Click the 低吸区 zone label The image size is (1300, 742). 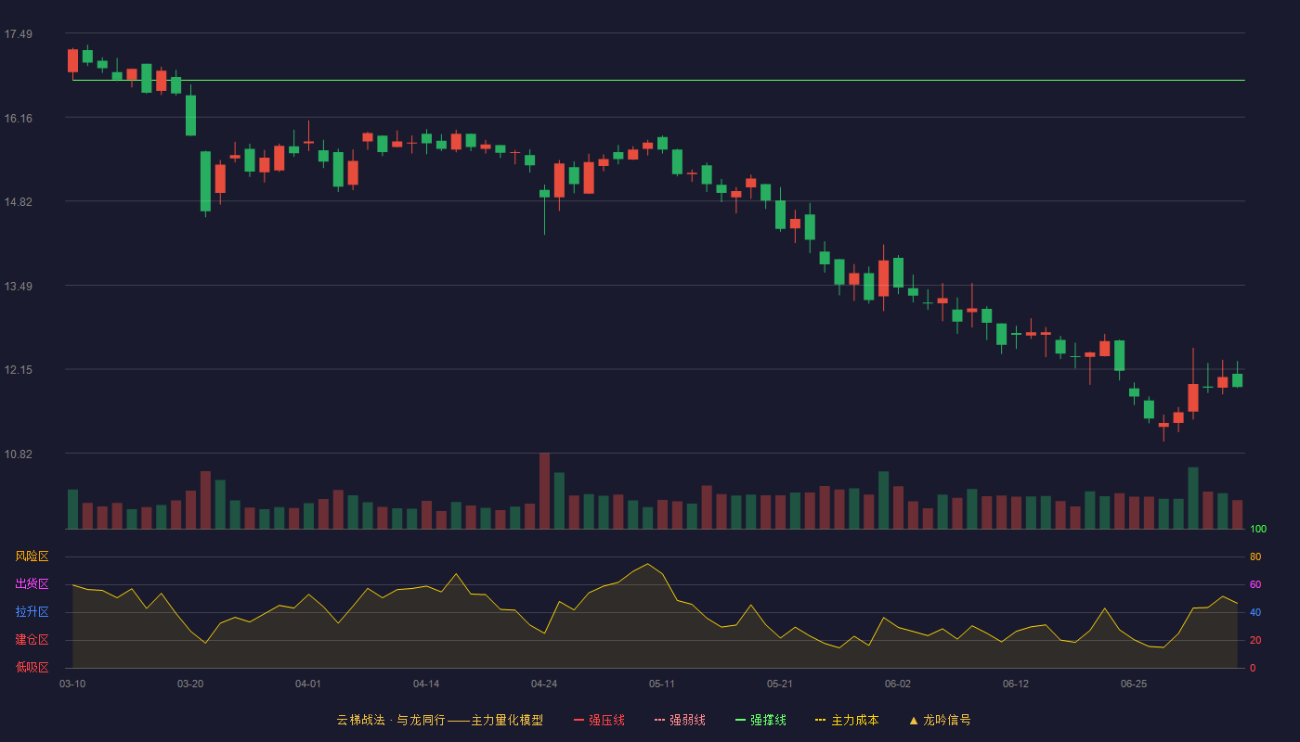tap(32, 667)
